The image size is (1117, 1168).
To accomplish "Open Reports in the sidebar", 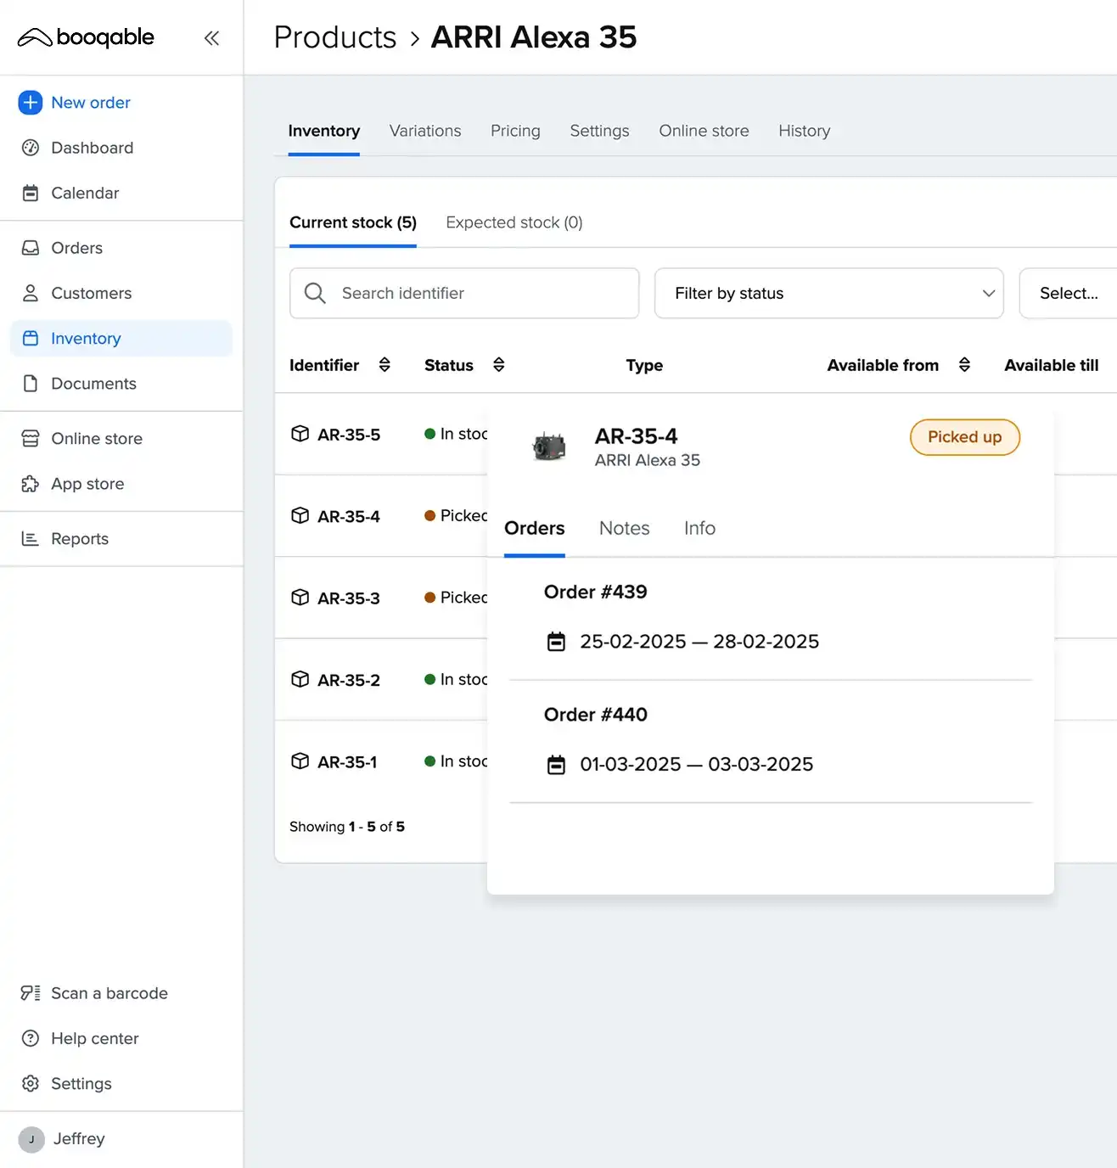I will point(79,539).
